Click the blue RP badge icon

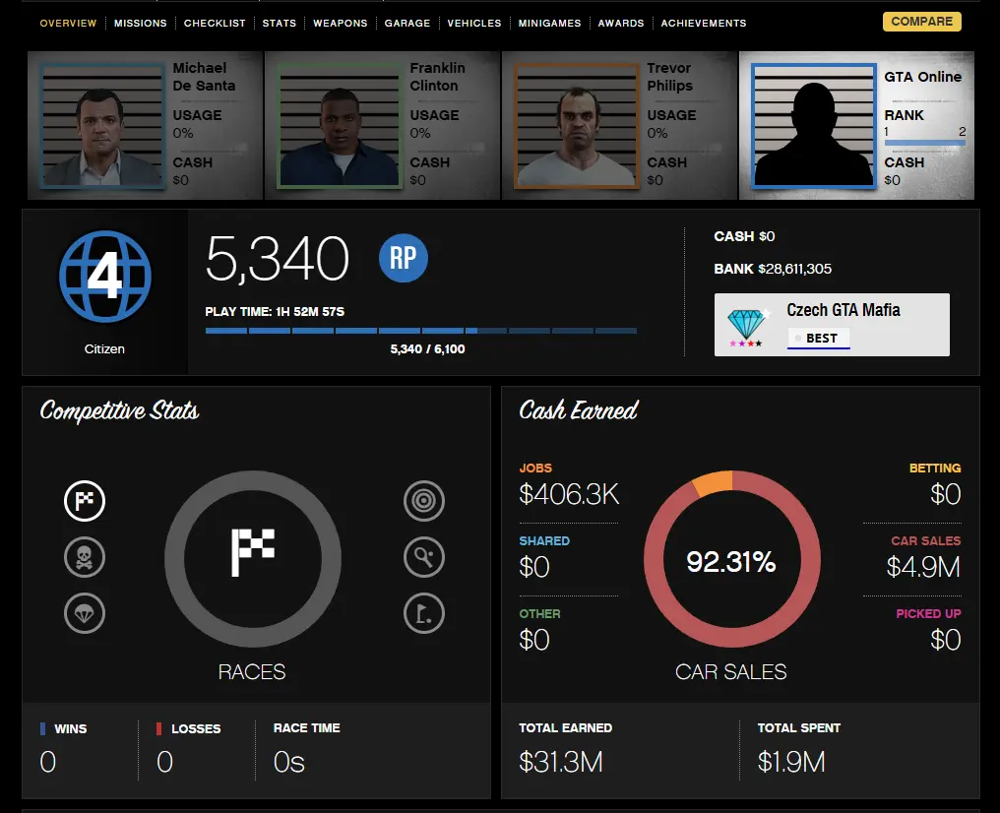(x=404, y=258)
